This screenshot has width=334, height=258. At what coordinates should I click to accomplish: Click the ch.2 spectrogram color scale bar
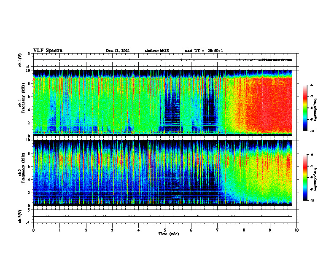[x=305, y=177]
